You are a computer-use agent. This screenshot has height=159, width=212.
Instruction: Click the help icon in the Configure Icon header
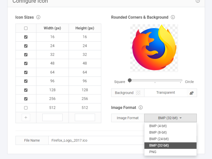pos(198,1)
